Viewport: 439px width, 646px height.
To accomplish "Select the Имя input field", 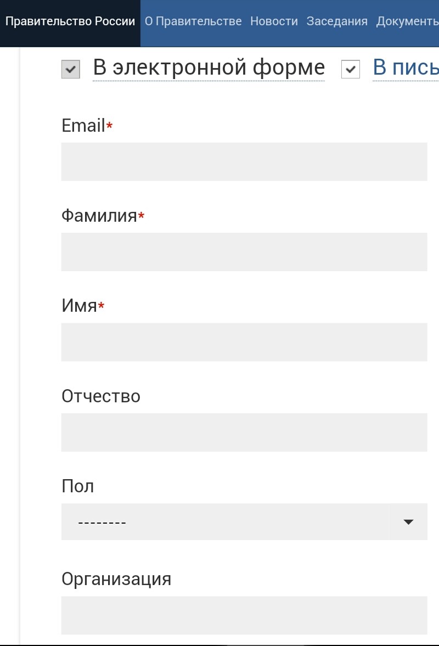I will pyautogui.click(x=244, y=342).
